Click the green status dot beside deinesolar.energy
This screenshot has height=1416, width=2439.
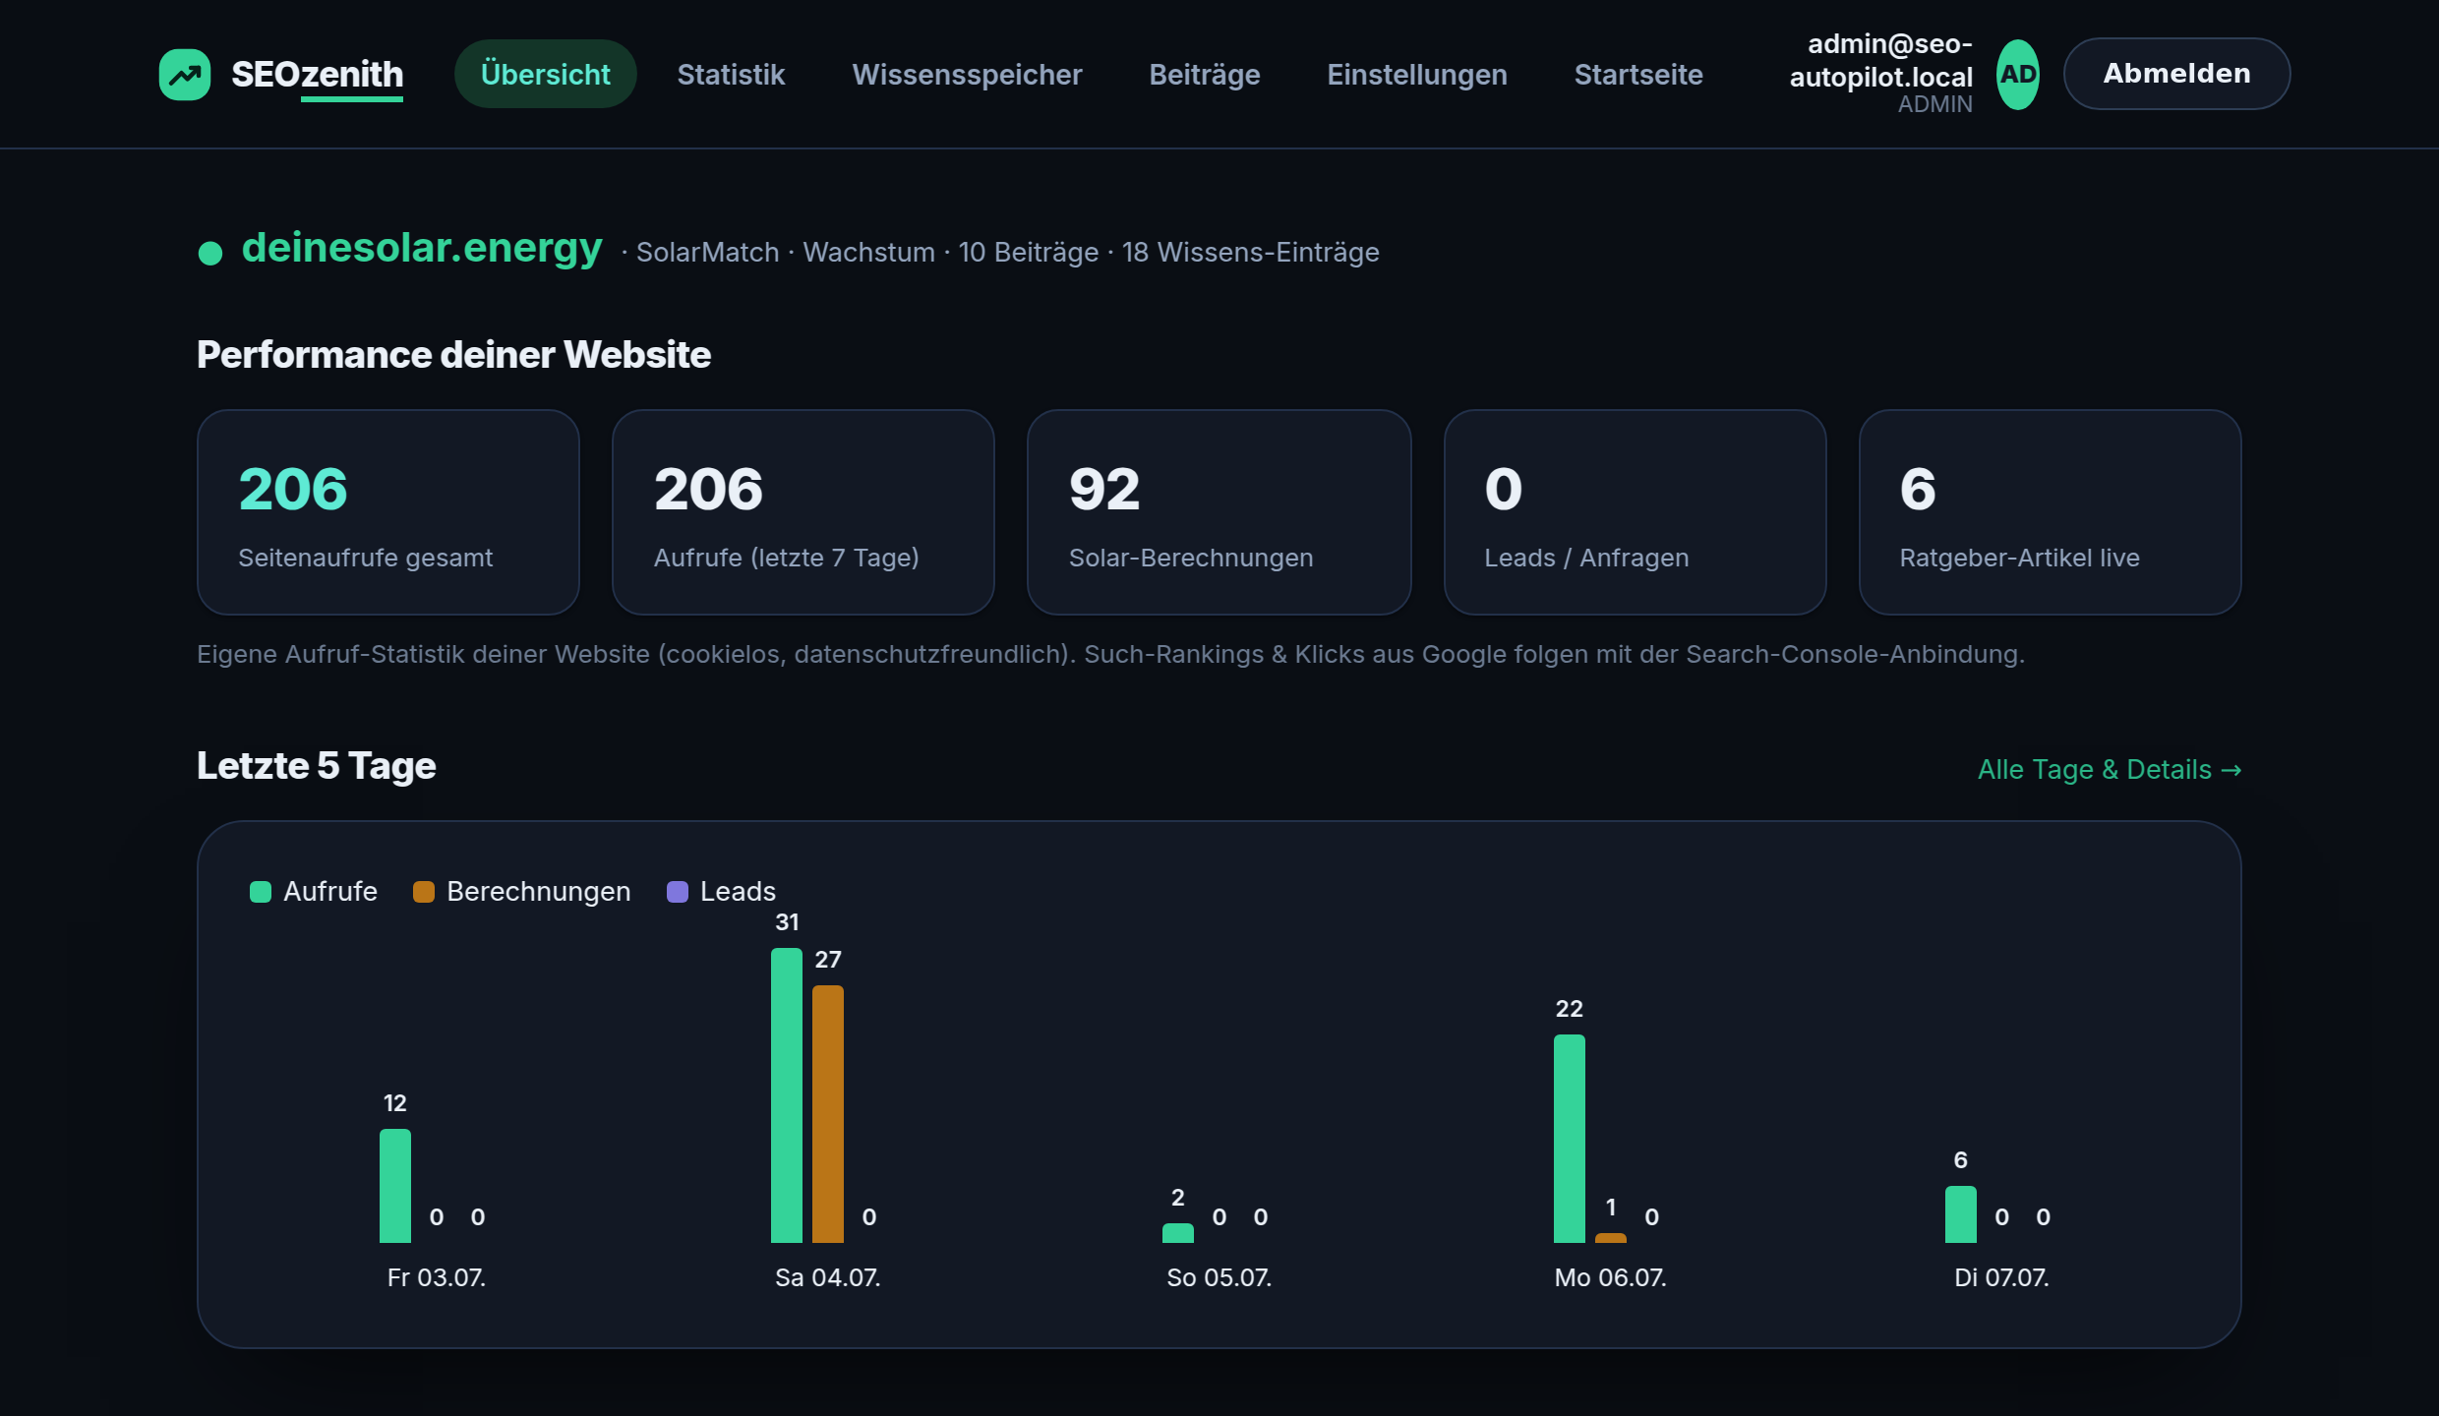tap(210, 253)
